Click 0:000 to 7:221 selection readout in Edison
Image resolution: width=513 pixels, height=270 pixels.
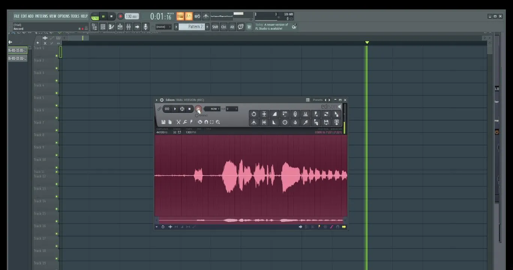[x=328, y=132]
